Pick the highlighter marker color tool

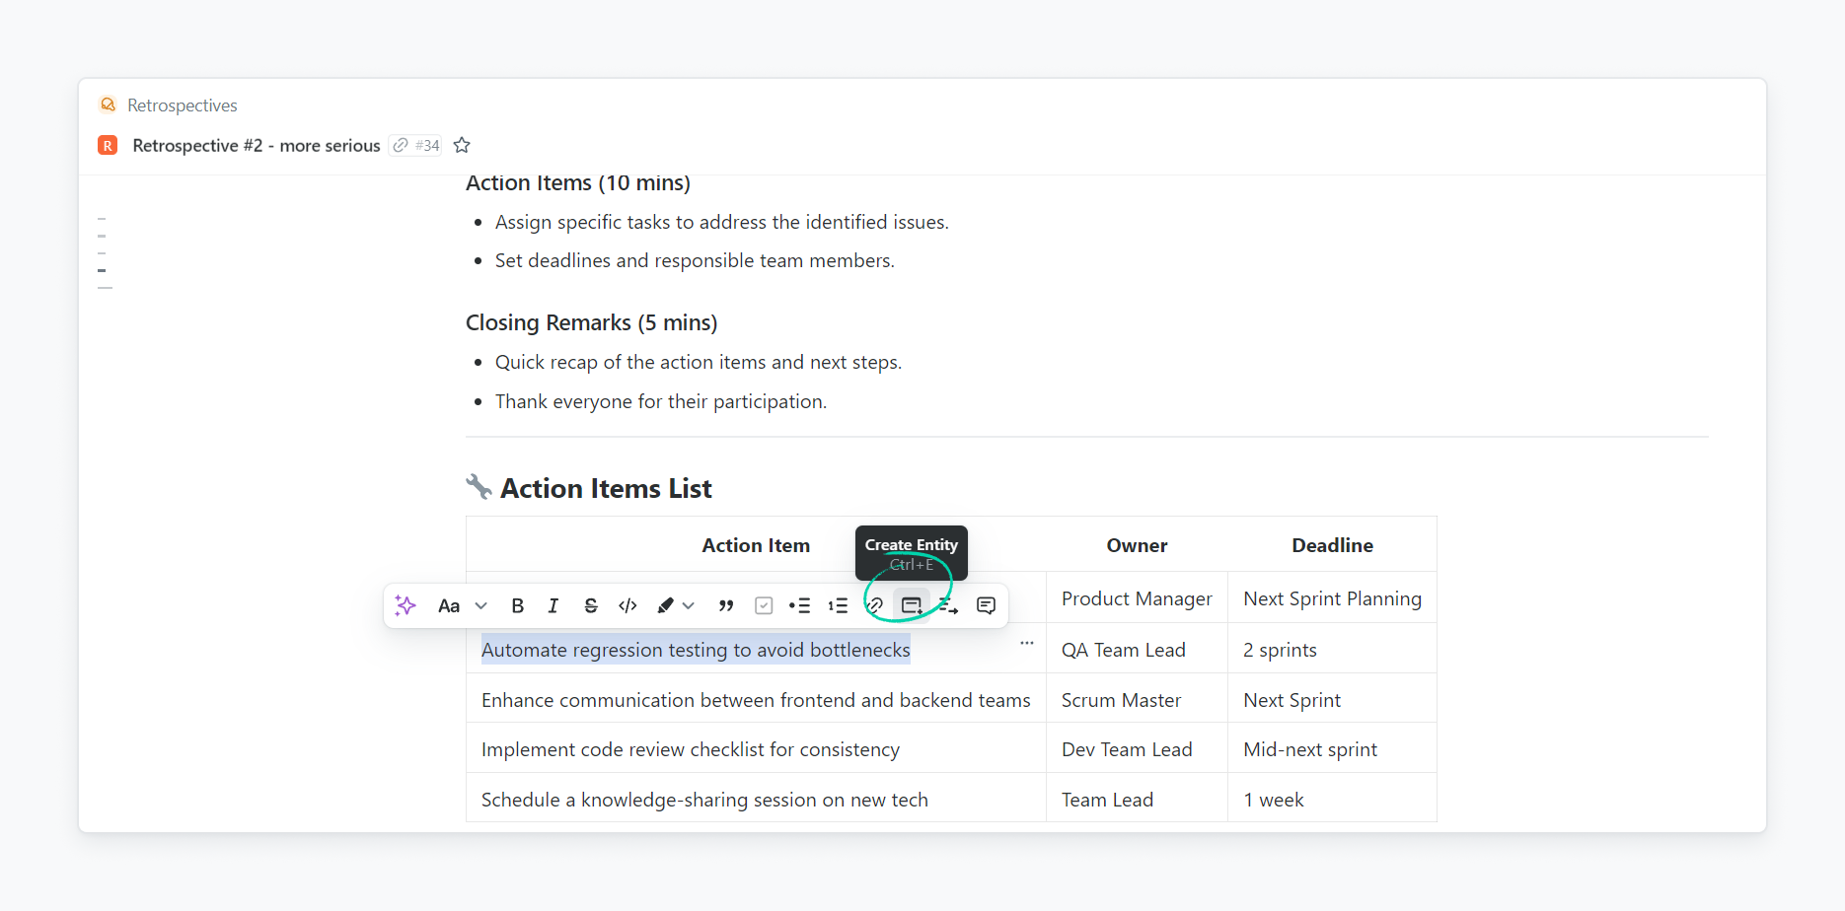click(666, 605)
